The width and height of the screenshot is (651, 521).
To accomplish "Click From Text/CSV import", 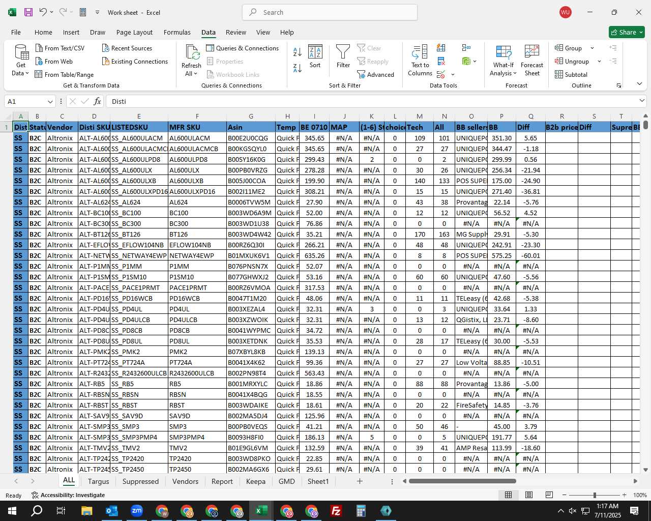I will (60, 48).
